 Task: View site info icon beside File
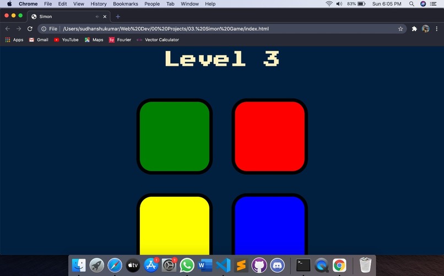click(x=44, y=29)
